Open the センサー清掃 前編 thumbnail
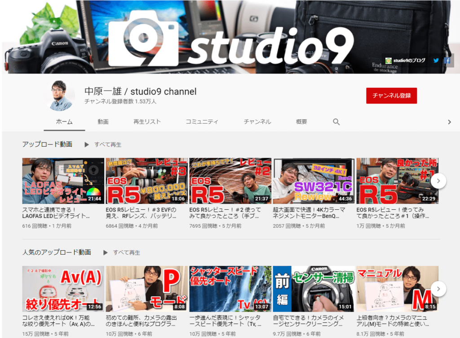The image size is (460, 338). click(314, 289)
